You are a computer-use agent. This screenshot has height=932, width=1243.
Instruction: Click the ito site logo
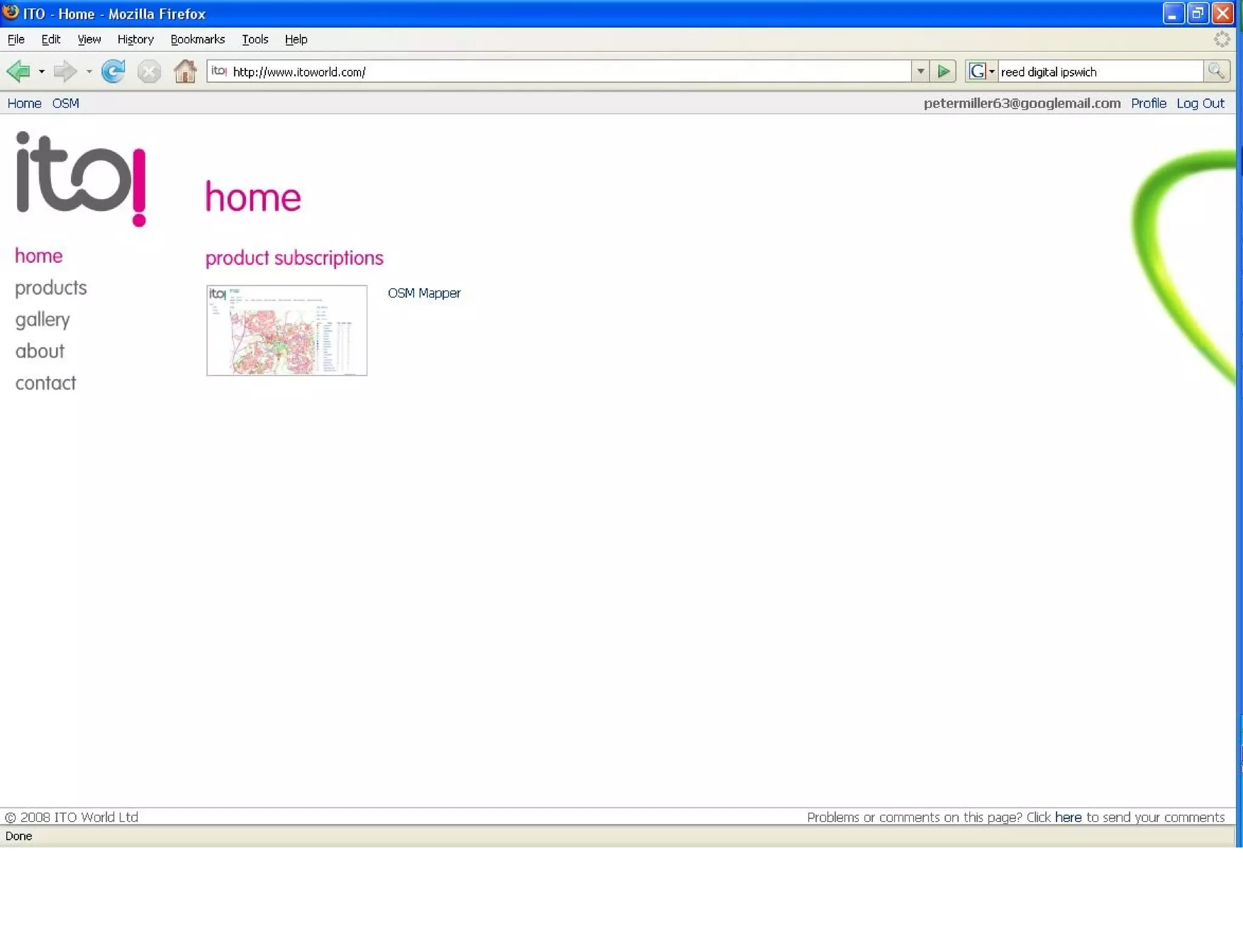point(81,180)
